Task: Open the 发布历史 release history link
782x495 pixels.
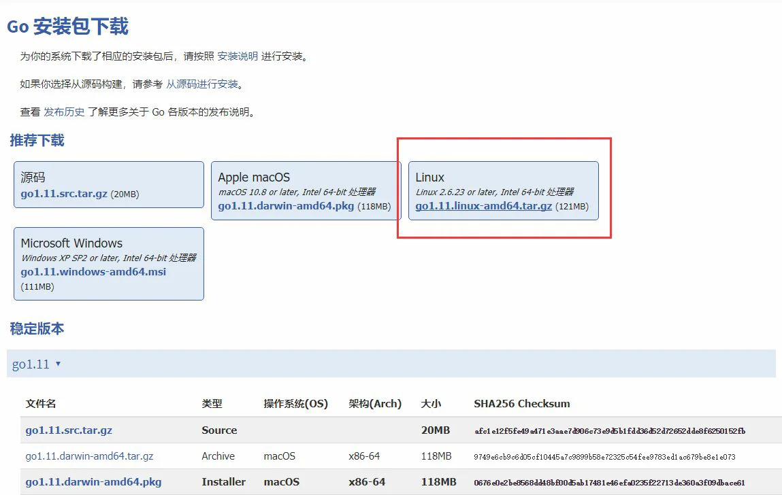Action: pos(64,112)
